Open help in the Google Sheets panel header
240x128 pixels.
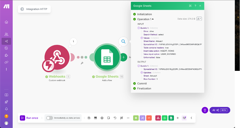coord(195,6)
